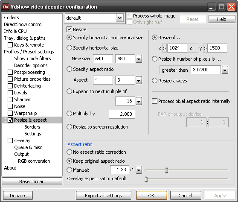This screenshot has width=238, height=202.
Task: Select Resize if number of pixels is
Action: click(154, 59)
